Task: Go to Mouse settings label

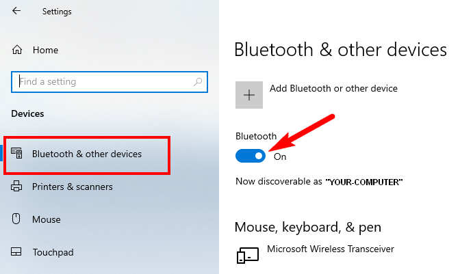Action: 47,219
